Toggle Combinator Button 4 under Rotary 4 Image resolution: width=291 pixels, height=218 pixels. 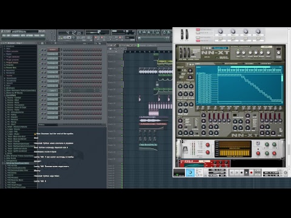coord(258,38)
